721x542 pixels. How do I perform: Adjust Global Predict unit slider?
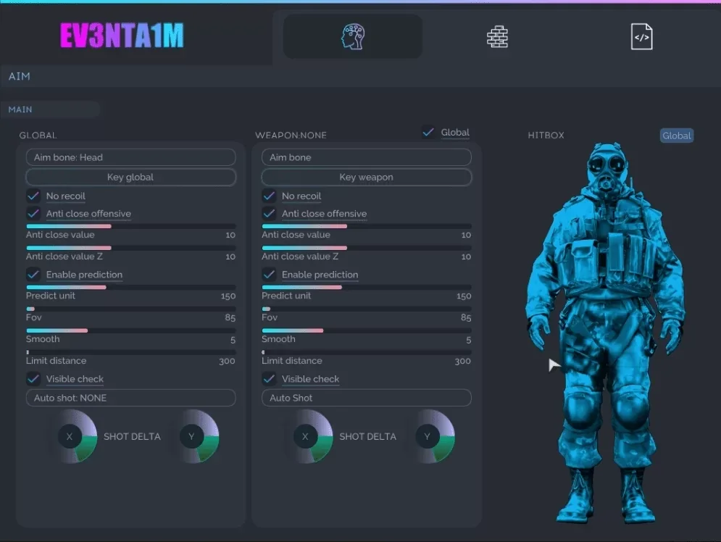click(131, 288)
